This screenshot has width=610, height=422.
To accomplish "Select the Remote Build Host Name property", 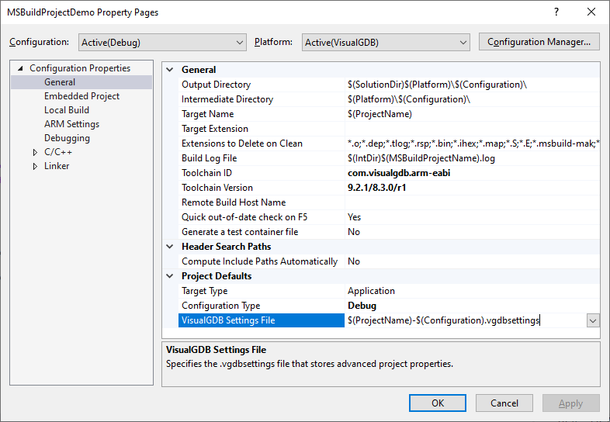I will point(262,202).
